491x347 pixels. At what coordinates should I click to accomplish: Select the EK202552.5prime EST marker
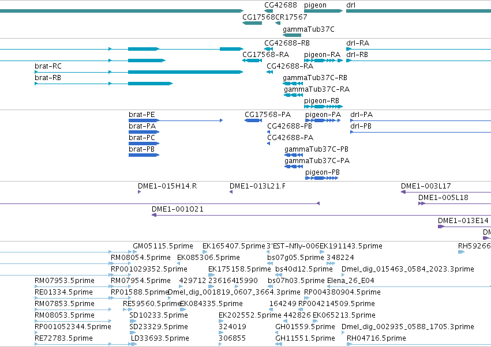(221, 321)
